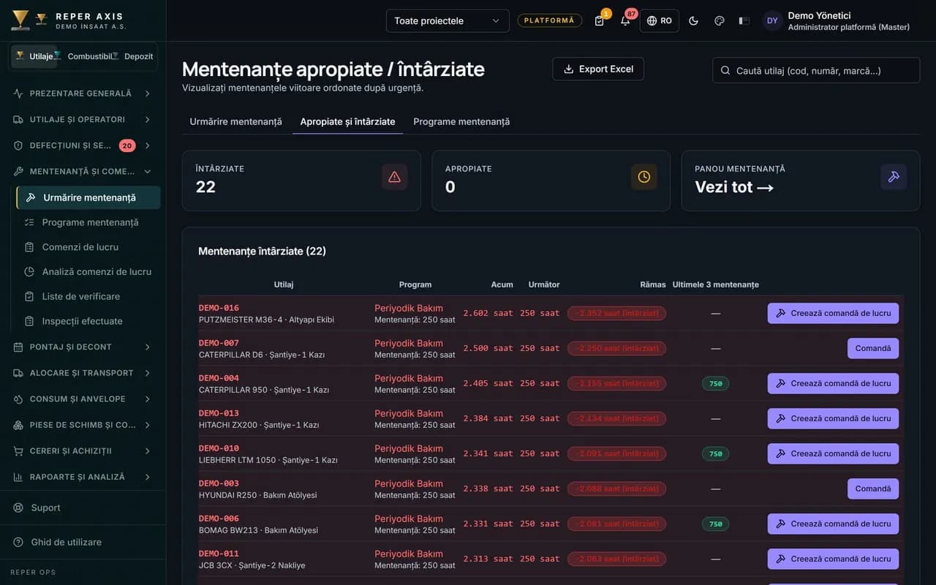Open the Toate proiectele dropdown
This screenshot has height=585, width=936.
(x=448, y=20)
